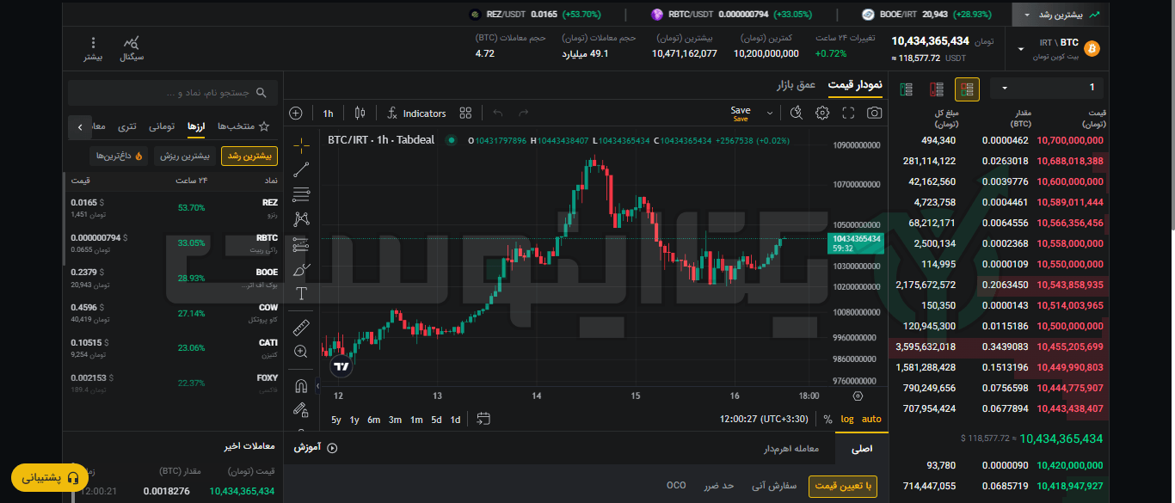Select the Text annotation tool
The height and width of the screenshot is (503, 1175).
pyautogui.click(x=300, y=294)
